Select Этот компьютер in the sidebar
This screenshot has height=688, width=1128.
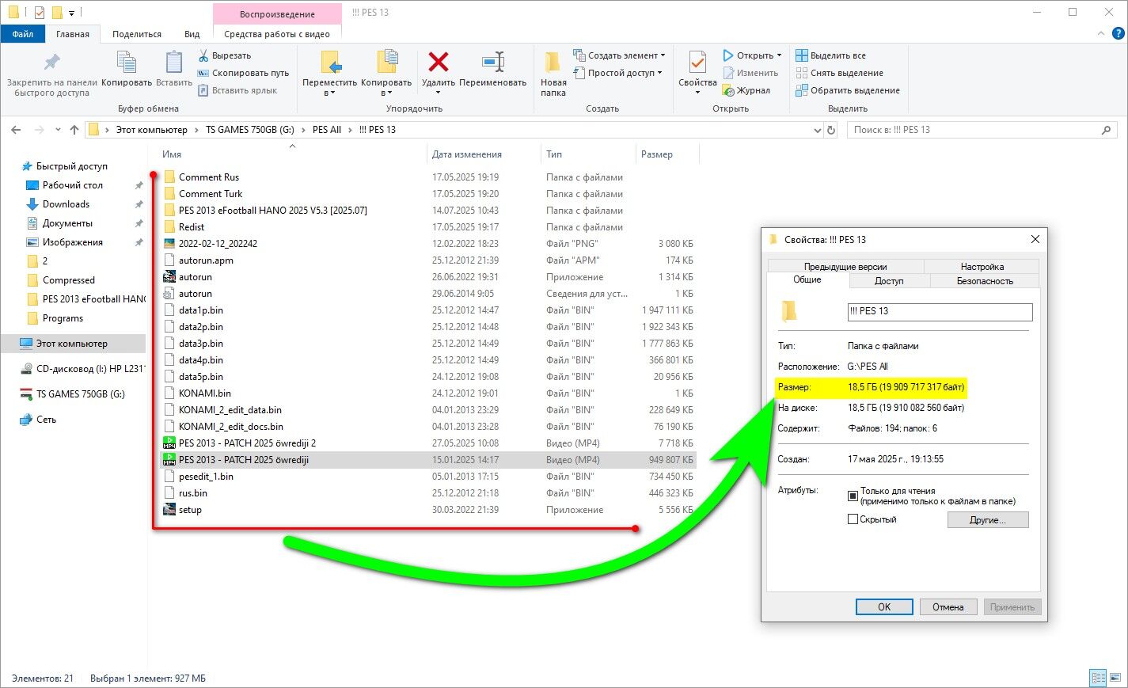tap(71, 344)
